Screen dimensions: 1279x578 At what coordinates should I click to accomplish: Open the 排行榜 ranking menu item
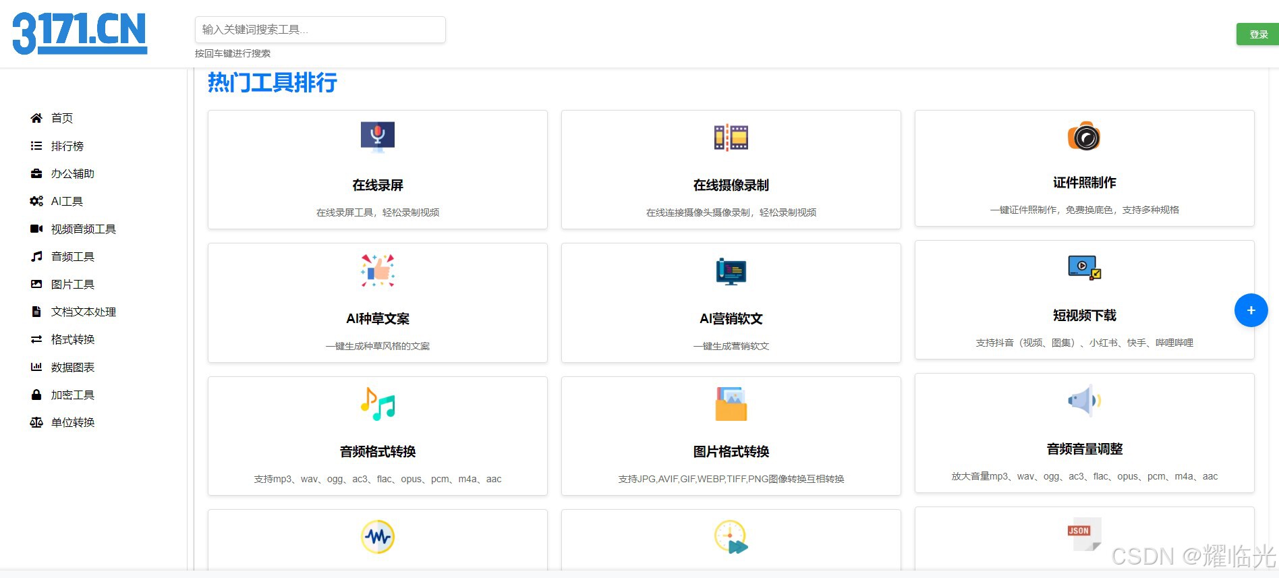[67, 146]
